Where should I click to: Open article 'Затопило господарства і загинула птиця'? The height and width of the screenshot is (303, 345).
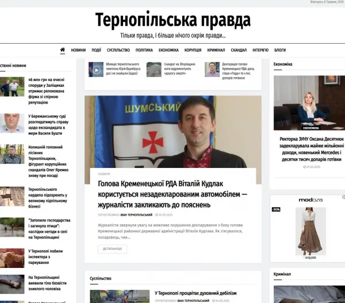click(49, 229)
